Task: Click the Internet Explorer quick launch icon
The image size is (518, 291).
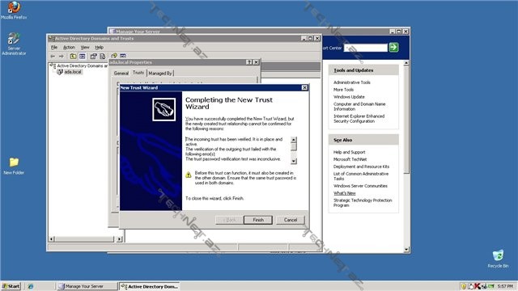Action: point(31,286)
